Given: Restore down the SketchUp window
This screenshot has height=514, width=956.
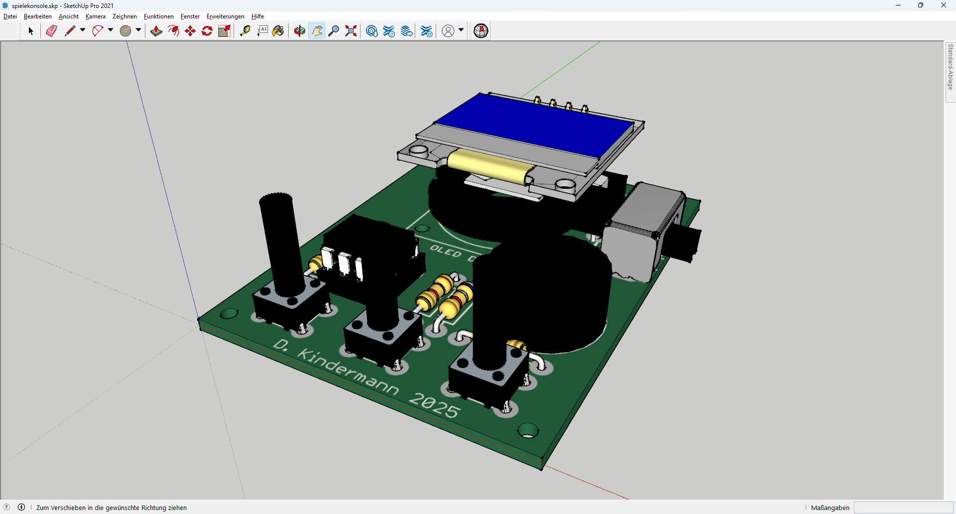Looking at the screenshot, I should click(921, 5).
